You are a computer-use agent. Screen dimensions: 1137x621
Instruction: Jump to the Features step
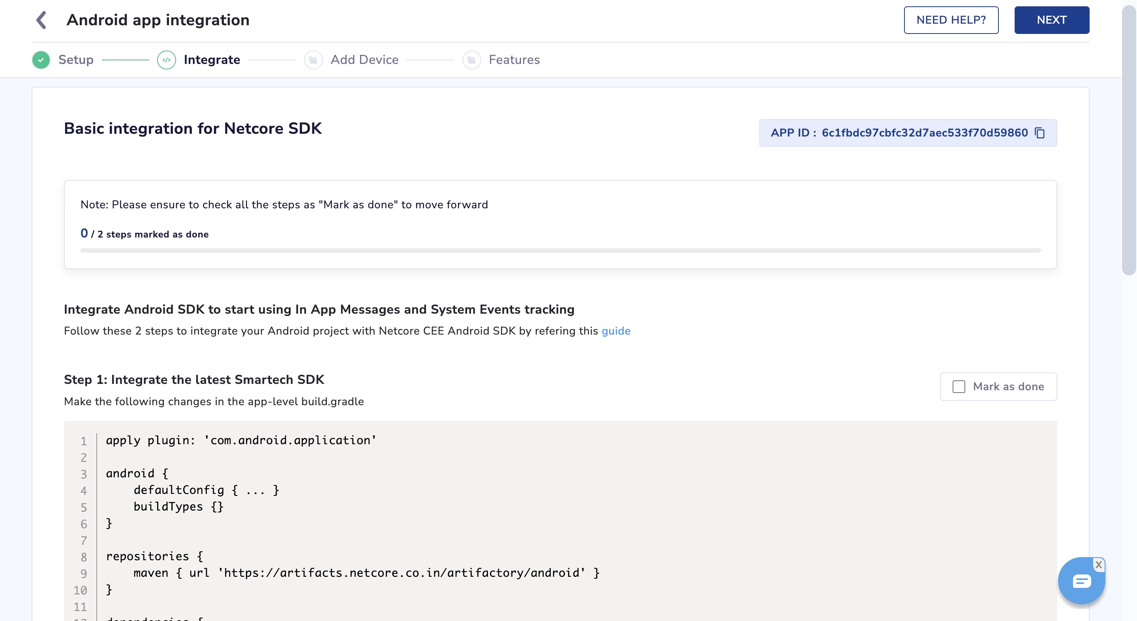click(x=514, y=60)
